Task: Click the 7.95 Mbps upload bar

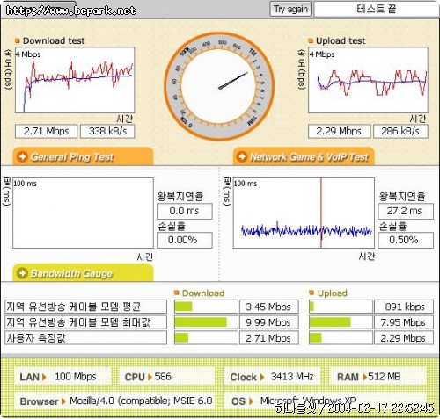Action: (341, 322)
